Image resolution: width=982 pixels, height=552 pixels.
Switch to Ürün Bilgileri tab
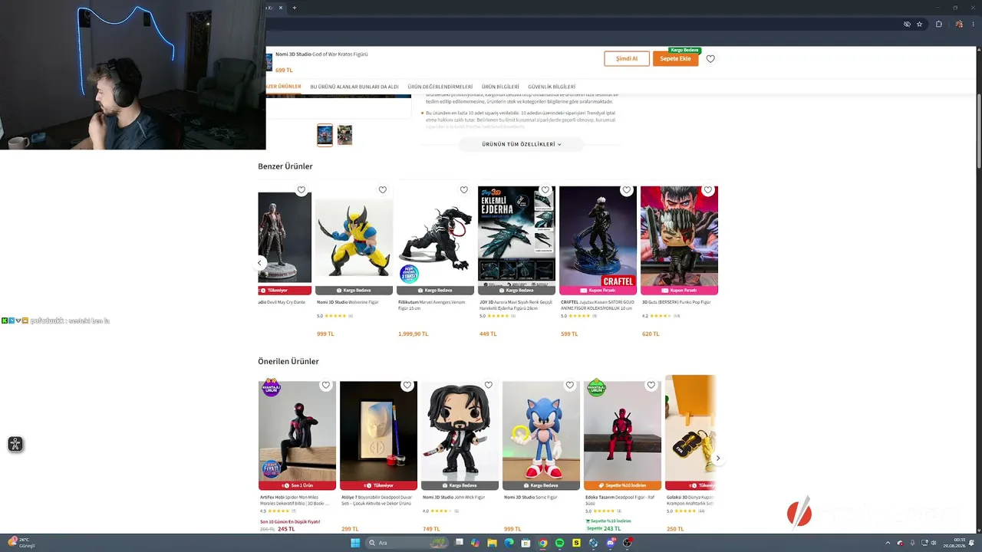coord(500,87)
